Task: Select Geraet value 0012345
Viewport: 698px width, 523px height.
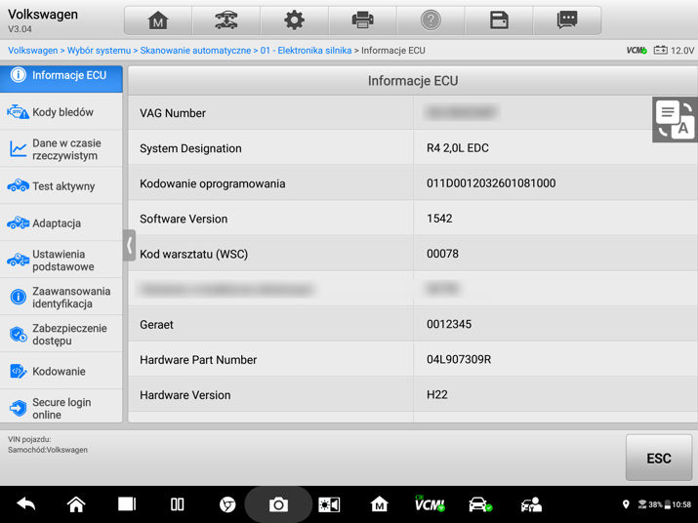Action: [449, 324]
